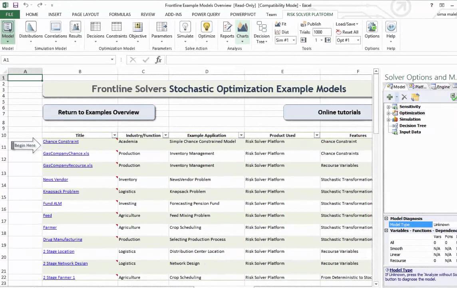Viewport: 457px width, 288px height.
Task: Open the 2 Stage Network Design link
Action: (x=65, y=264)
